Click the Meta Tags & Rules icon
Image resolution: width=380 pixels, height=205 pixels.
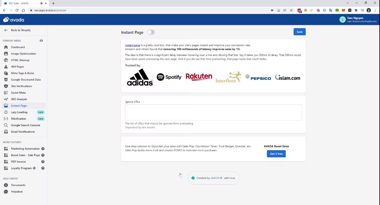[x=6, y=73]
